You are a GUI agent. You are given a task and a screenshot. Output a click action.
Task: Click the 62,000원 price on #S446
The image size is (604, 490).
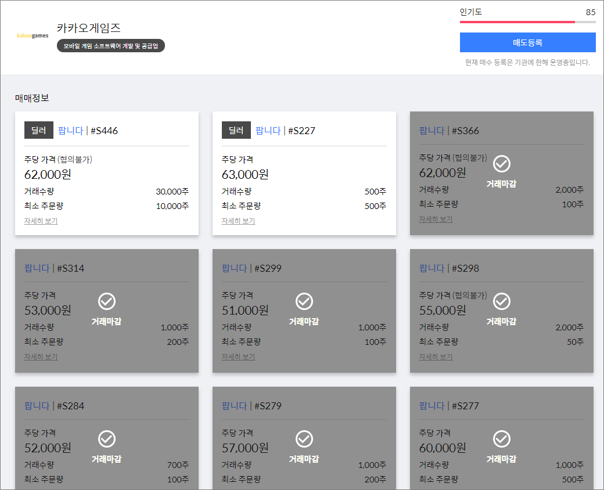[48, 175]
